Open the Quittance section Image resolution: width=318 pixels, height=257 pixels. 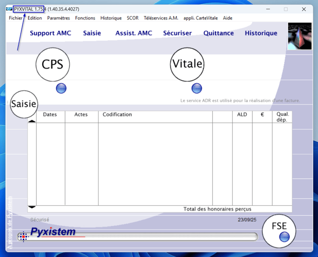click(x=218, y=33)
